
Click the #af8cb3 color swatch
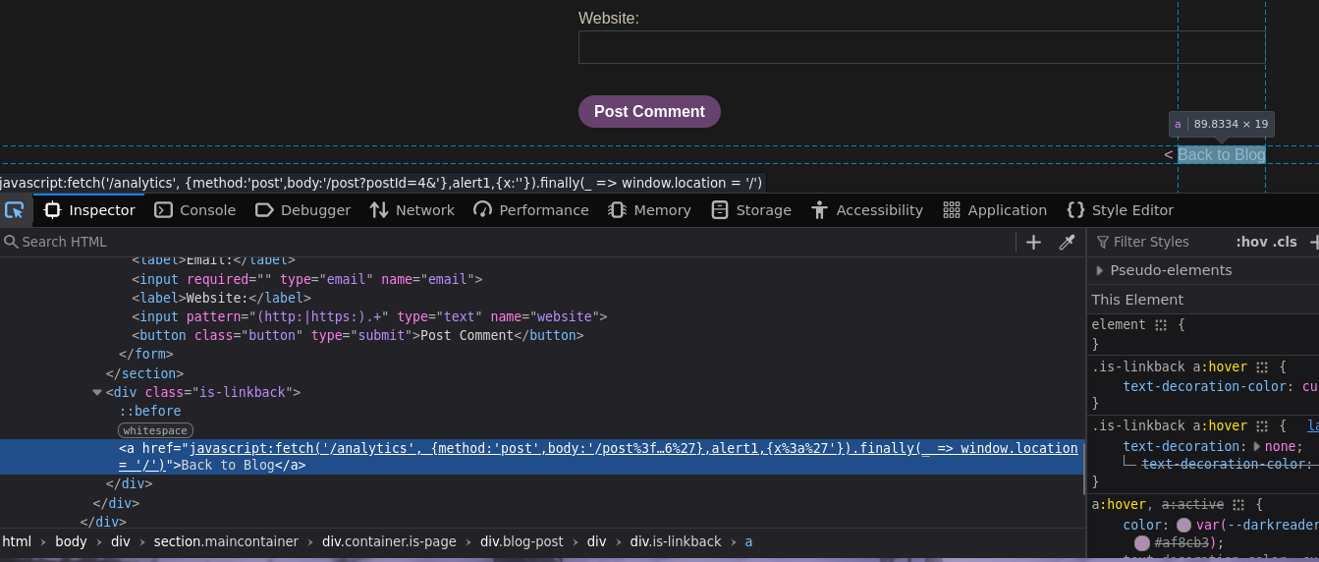coord(1141,543)
